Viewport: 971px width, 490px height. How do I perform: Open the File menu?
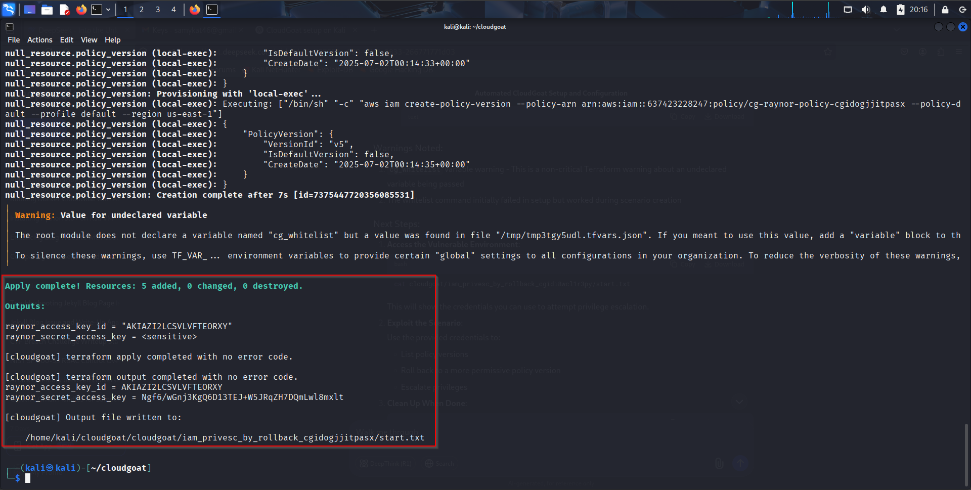(14, 40)
